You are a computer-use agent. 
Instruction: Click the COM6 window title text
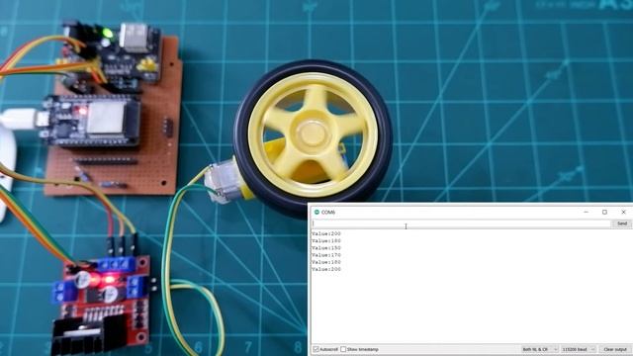[328, 212]
